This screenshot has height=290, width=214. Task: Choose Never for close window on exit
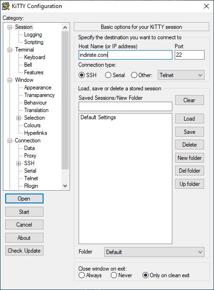[x=114, y=275]
